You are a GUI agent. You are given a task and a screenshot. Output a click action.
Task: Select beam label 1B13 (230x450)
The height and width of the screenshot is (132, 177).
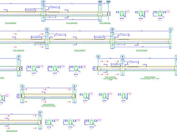105,23
